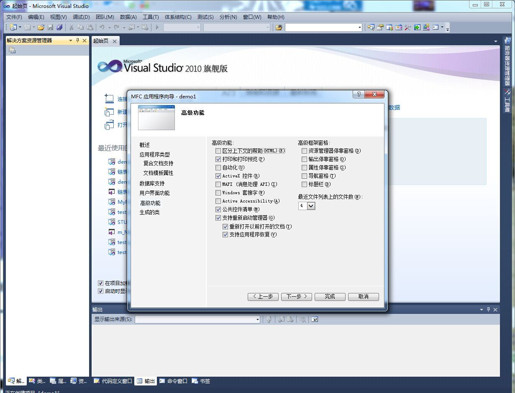This screenshot has width=515, height=393.
Task: Click the green arrow Start Page icon in toolbar
Action: pyautogui.click(x=417, y=27)
